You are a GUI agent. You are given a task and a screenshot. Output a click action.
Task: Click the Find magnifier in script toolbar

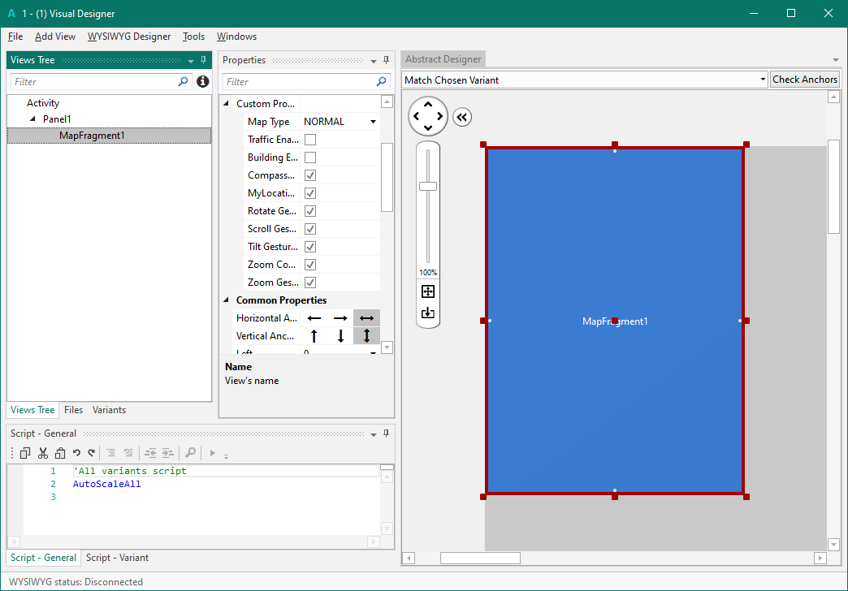click(x=190, y=453)
